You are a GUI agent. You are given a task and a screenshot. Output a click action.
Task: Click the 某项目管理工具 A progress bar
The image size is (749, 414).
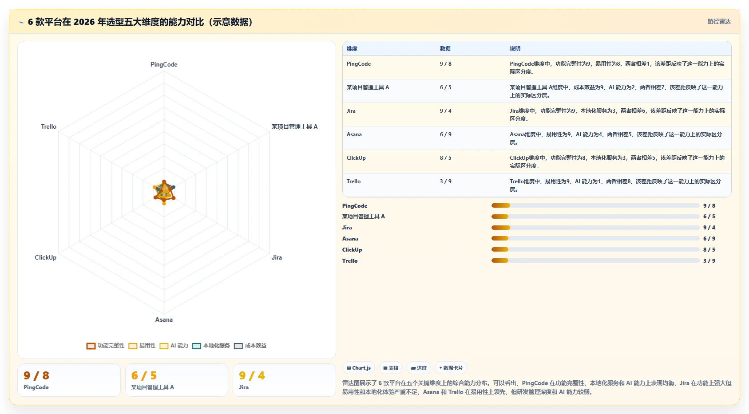click(595, 217)
